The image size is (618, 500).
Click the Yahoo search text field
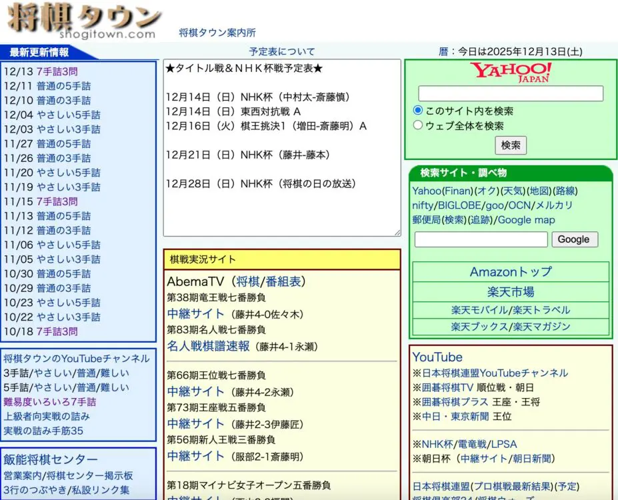tap(510, 93)
